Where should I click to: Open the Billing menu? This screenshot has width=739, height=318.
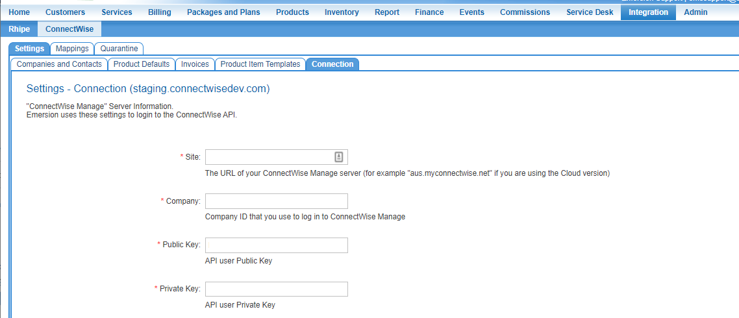[x=160, y=12]
